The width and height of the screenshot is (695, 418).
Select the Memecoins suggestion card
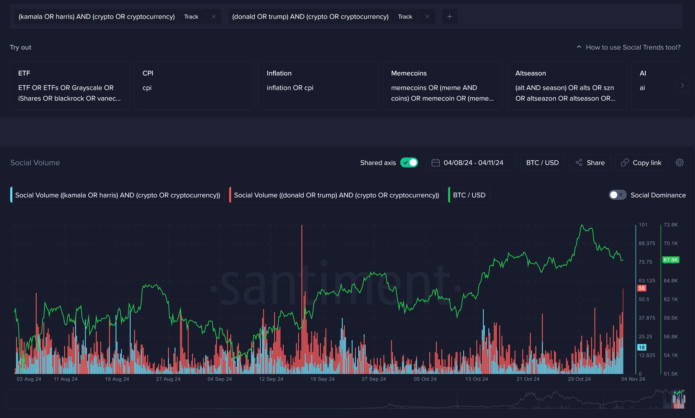[x=442, y=85]
